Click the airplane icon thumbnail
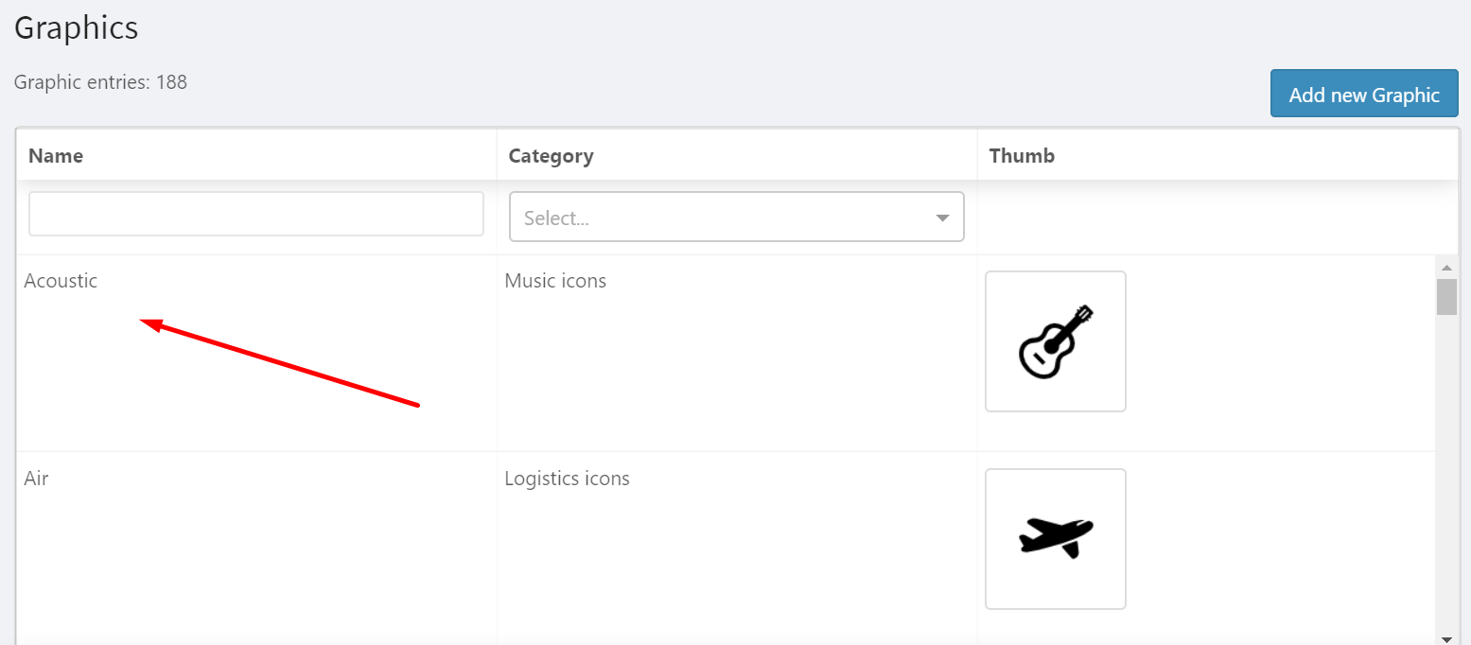Viewport: 1471px width, 645px height. coord(1055,538)
